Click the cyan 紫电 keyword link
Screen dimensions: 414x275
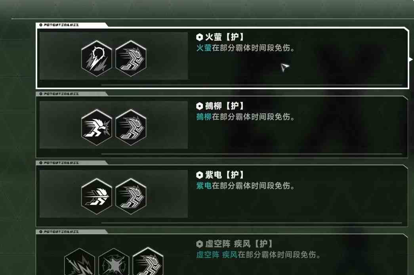[x=204, y=186]
